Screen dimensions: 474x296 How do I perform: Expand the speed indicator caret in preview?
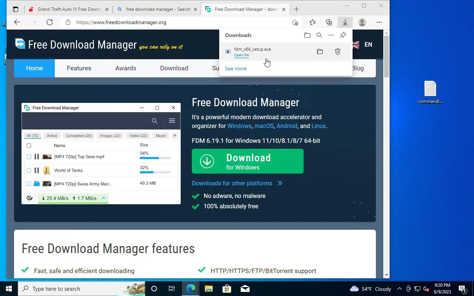pyautogui.click(x=104, y=198)
